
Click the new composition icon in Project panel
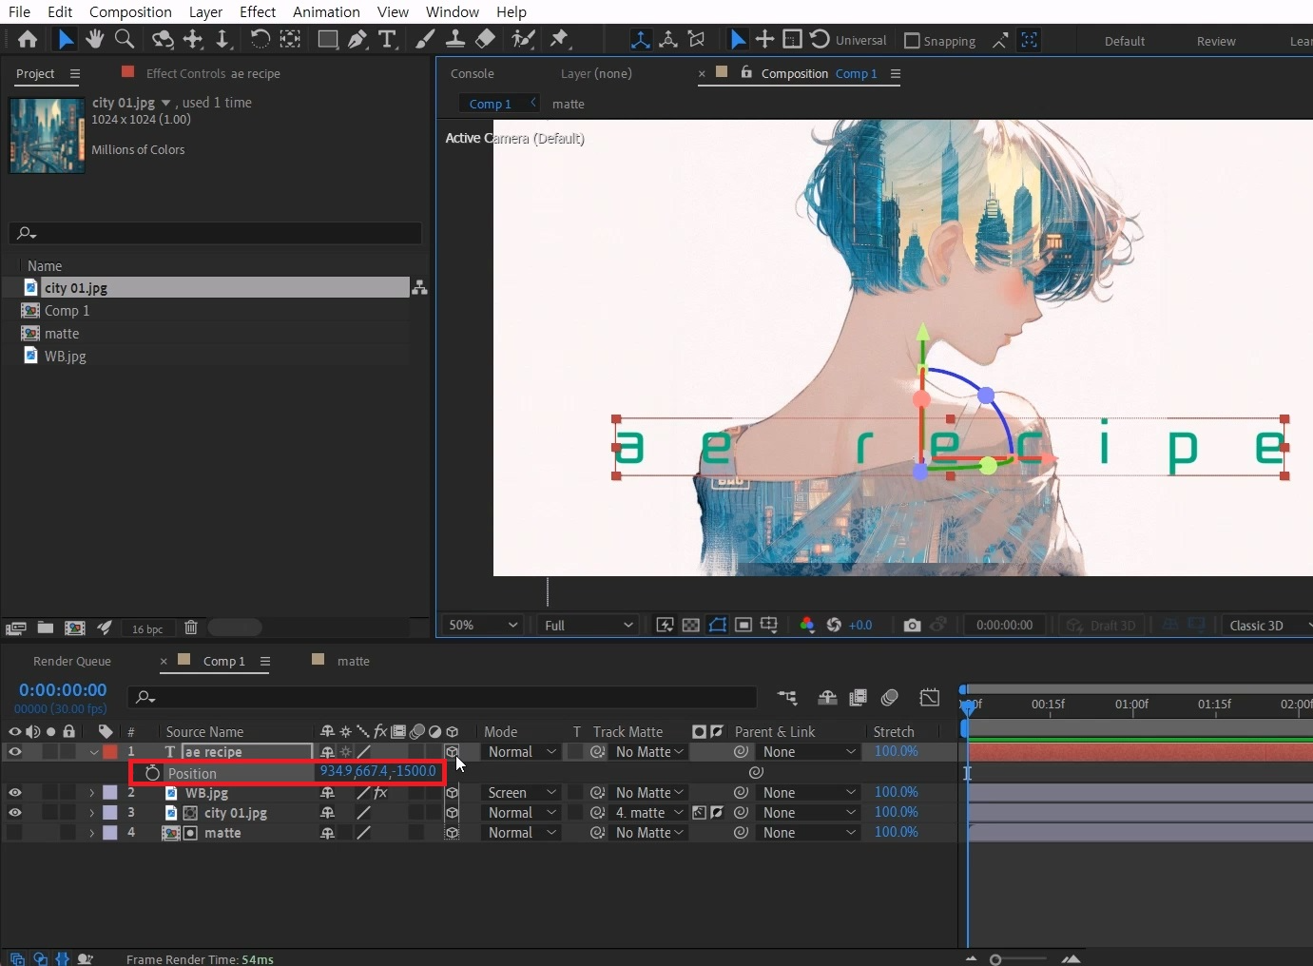(x=75, y=628)
